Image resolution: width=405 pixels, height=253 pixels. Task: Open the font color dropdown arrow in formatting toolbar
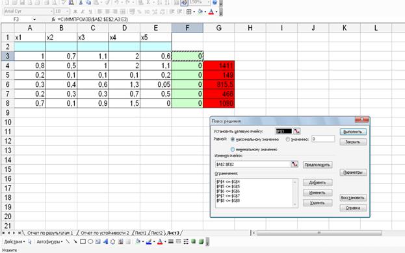click(x=216, y=12)
